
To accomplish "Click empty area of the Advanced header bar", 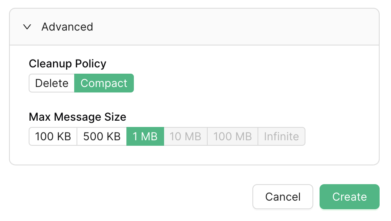I will pos(236,27).
